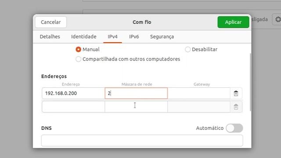Click the Com fio dialog title
This screenshot has width=281, height=158.
(142, 22)
